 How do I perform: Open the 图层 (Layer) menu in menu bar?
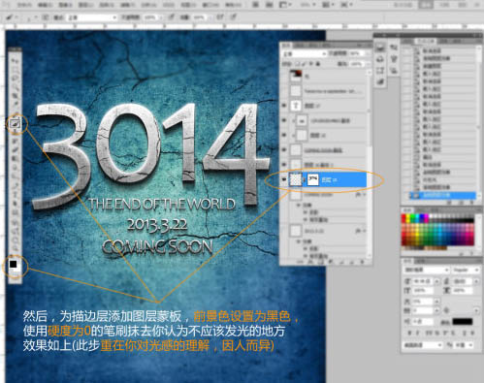click(85, 5)
